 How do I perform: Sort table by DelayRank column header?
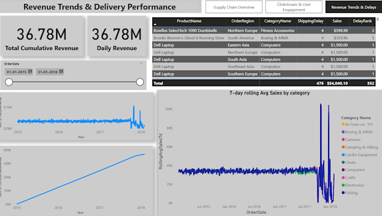pos(362,21)
